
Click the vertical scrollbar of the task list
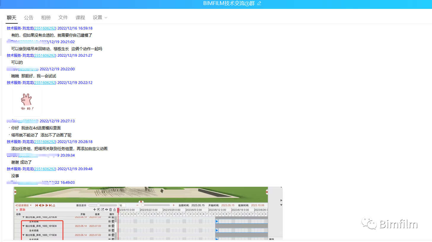(x=116, y=228)
